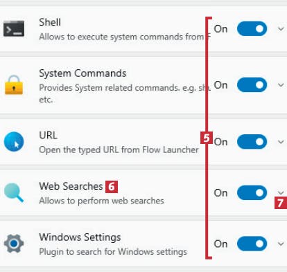Click the Shell terminal plugin icon
This screenshot has width=287, height=272.
[x=14, y=28]
